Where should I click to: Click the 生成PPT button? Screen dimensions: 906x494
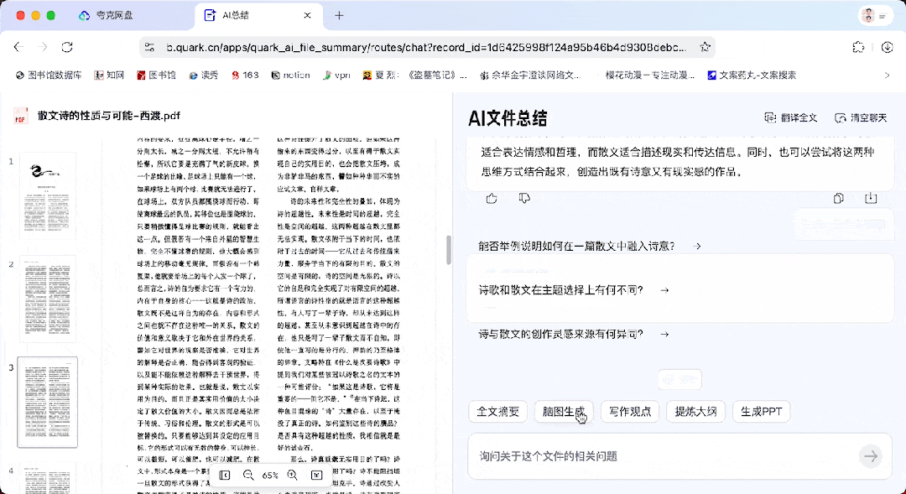tap(761, 411)
